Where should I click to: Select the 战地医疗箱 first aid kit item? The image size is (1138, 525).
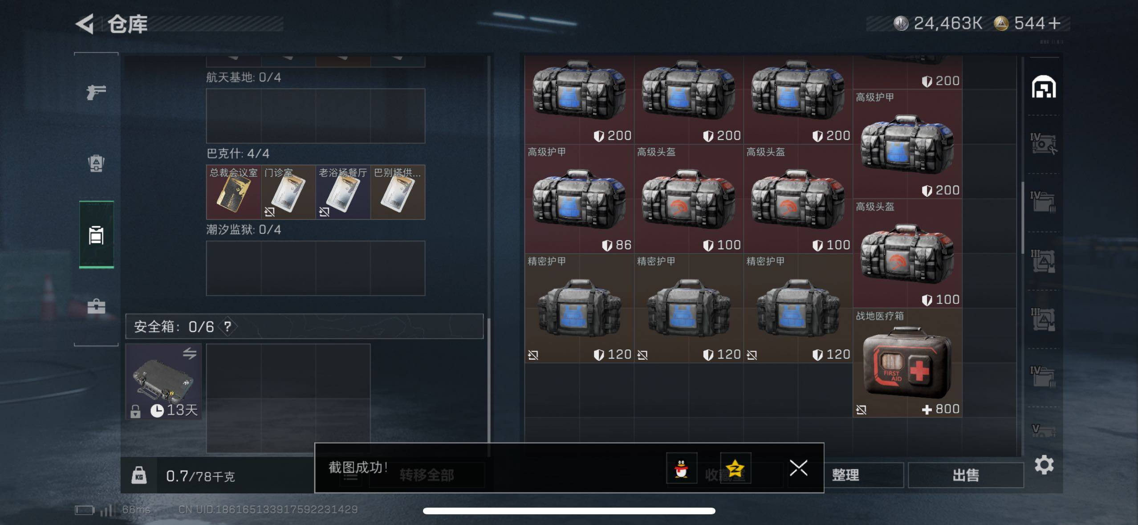[907, 363]
